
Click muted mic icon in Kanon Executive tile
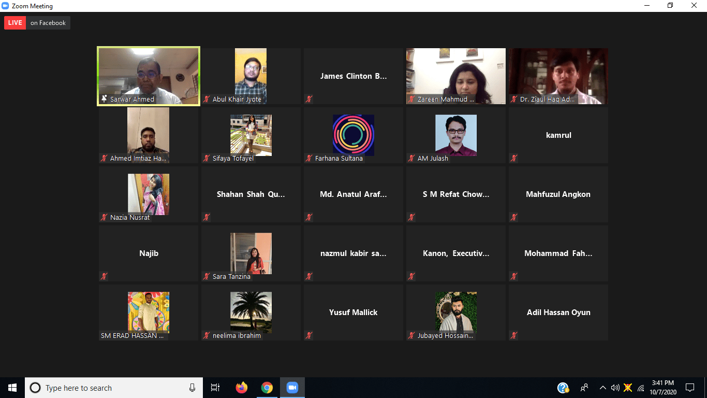tap(411, 276)
